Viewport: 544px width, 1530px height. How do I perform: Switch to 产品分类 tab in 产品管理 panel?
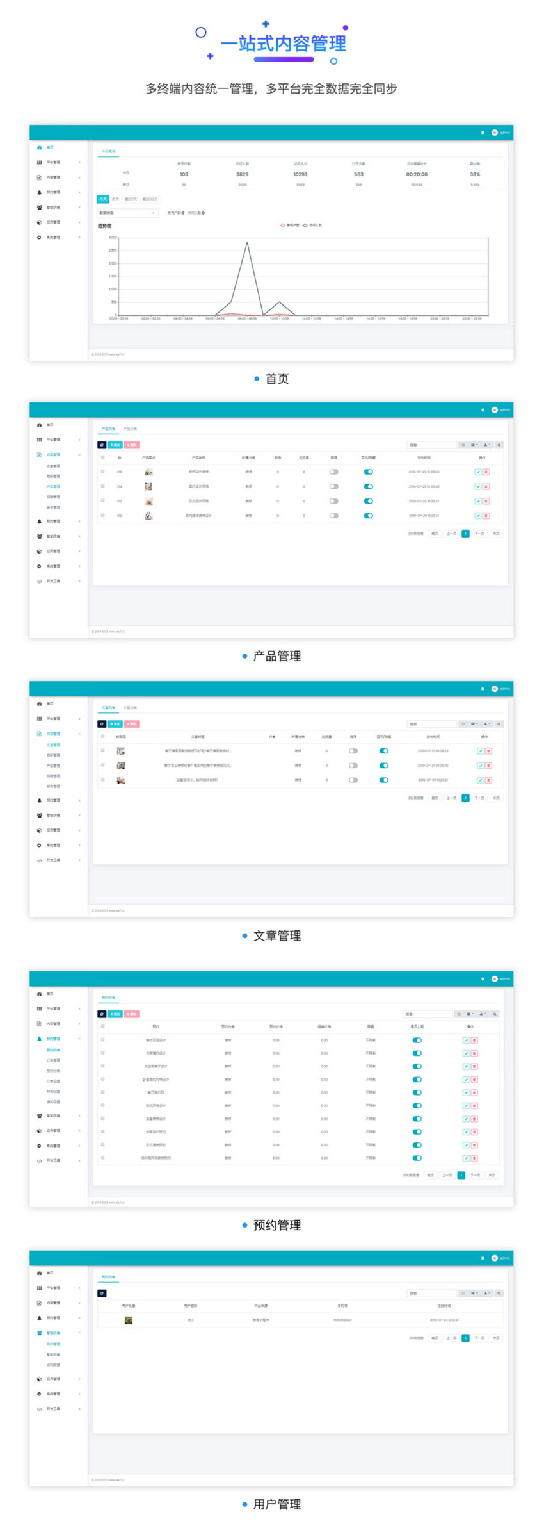[130, 429]
